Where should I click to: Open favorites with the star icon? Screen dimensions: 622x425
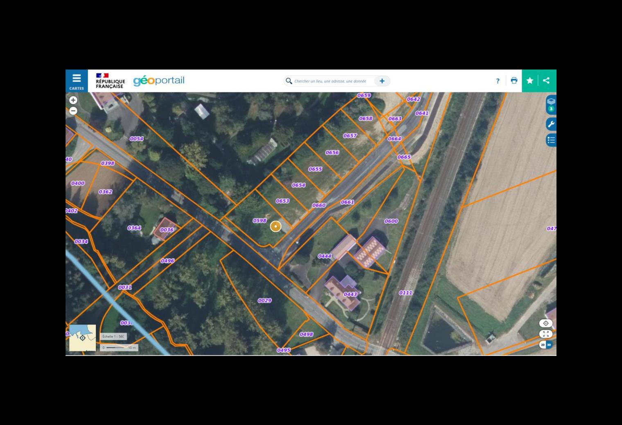pyautogui.click(x=530, y=81)
